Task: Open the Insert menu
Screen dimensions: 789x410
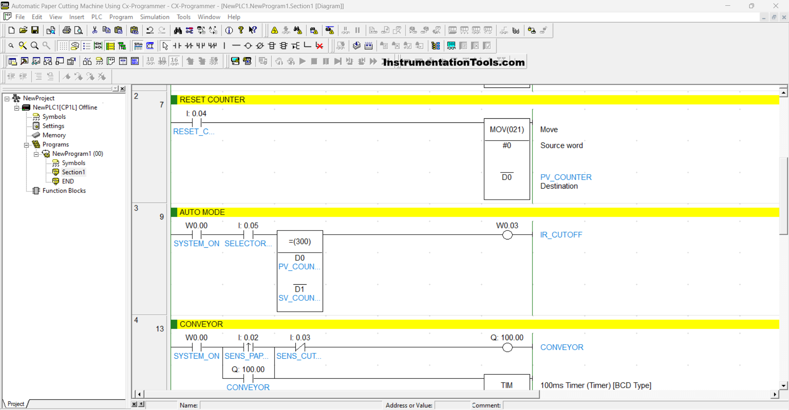Action: click(76, 17)
